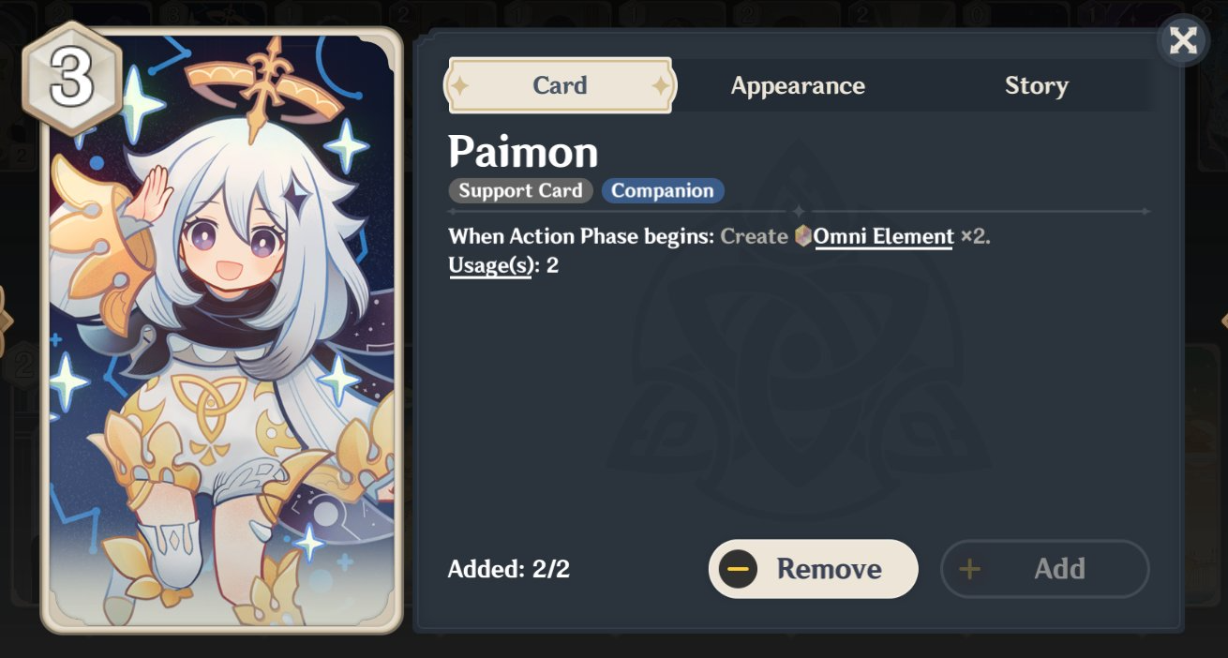
Task: Go to previous card via left-edge arrow
Action: pos(6,321)
